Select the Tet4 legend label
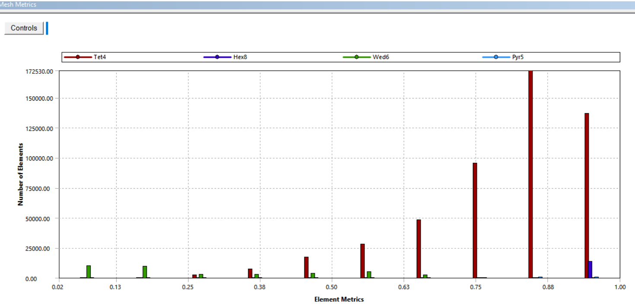The width and height of the screenshot is (635, 307). [x=100, y=57]
